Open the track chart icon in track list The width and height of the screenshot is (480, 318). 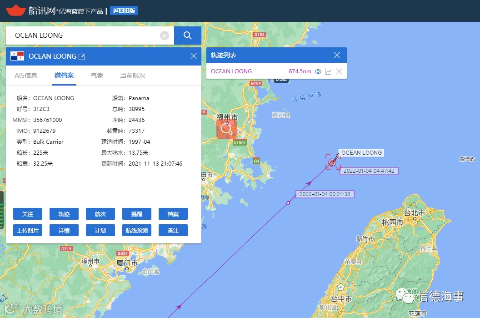tap(328, 71)
